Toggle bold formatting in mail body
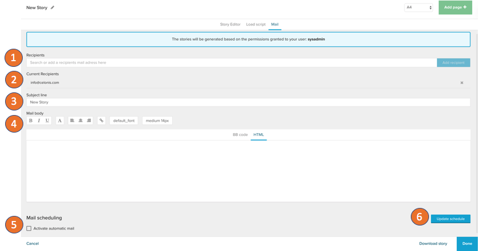The width and height of the screenshot is (479, 251). tap(31, 121)
